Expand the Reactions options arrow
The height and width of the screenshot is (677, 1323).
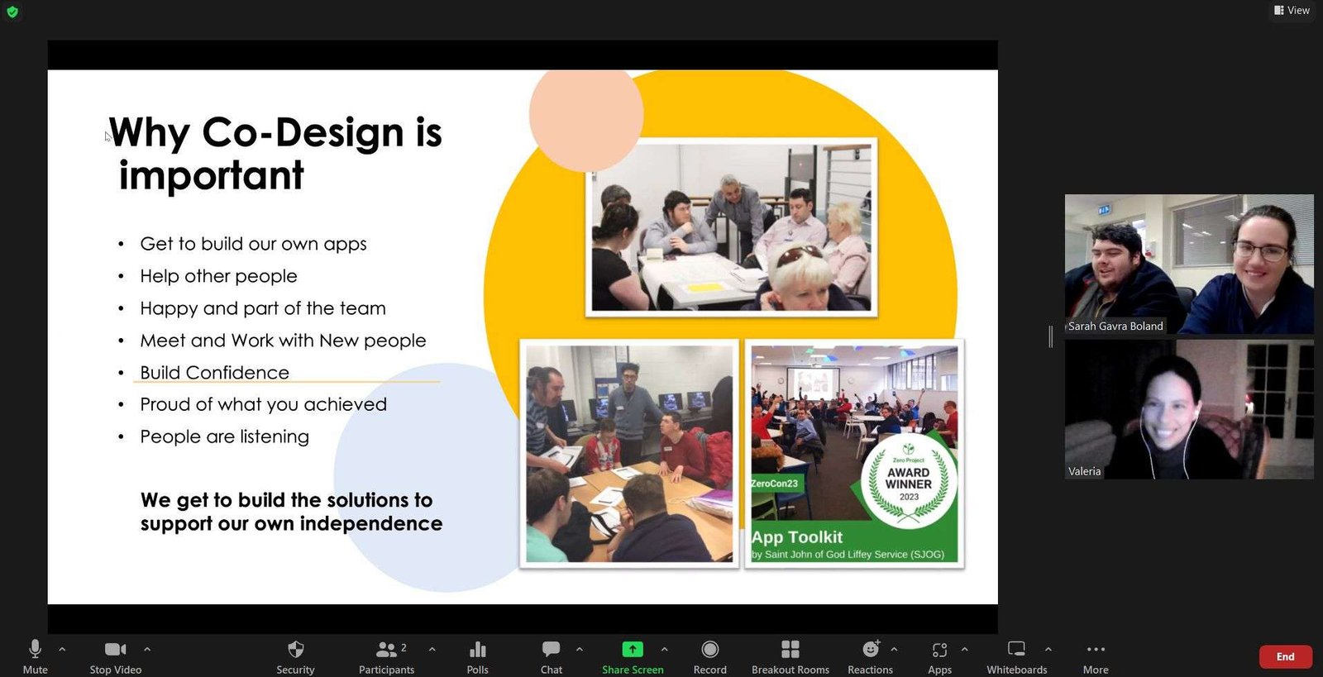tap(894, 650)
